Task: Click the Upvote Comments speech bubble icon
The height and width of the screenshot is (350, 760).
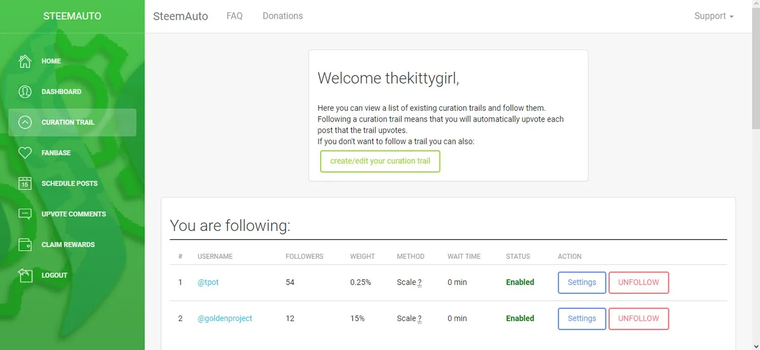Action: [x=24, y=214]
